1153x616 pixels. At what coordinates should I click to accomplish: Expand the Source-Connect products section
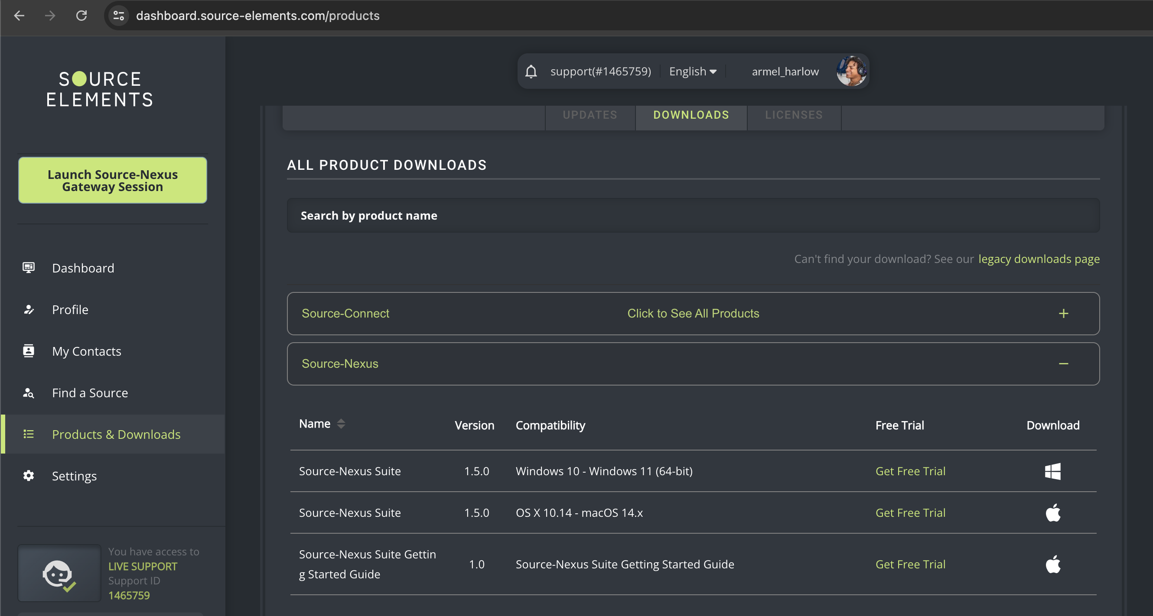pyautogui.click(x=1063, y=314)
